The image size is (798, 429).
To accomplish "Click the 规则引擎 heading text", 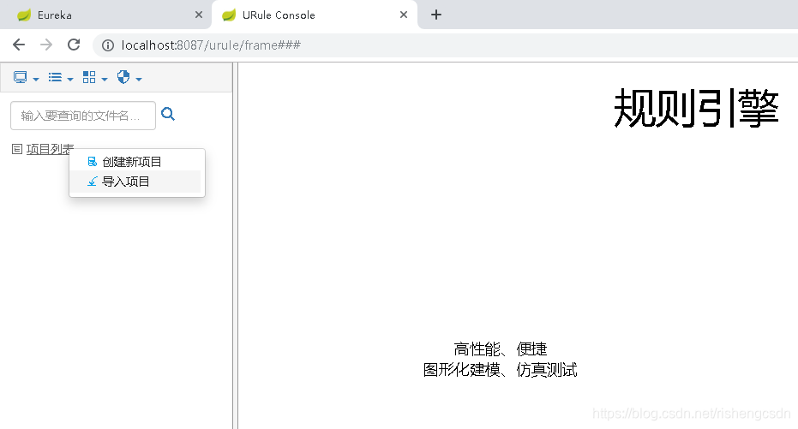I will tap(696, 108).
